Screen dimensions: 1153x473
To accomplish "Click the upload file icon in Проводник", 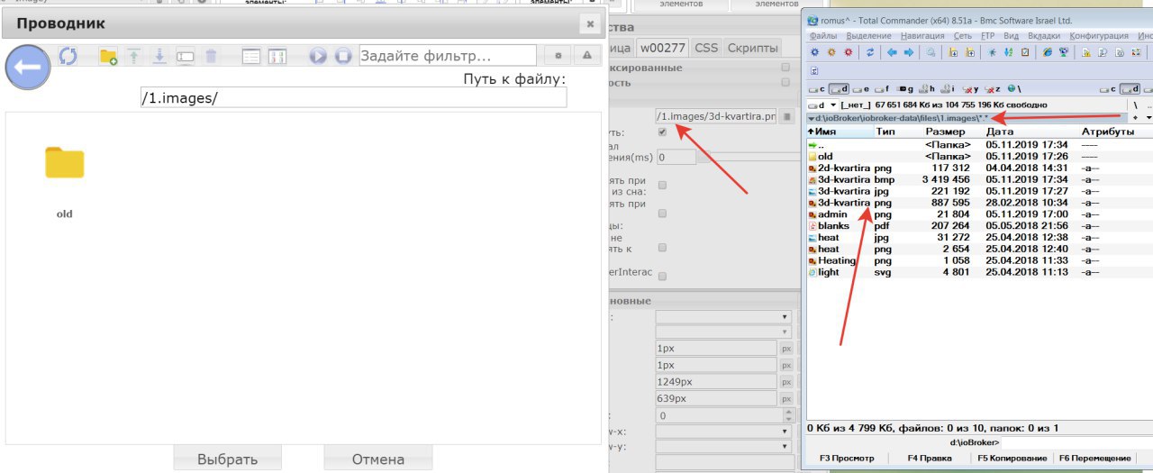I will pyautogui.click(x=133, y=56).
